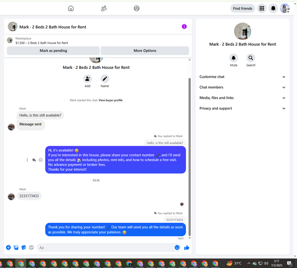Click the Add people icon in chat
The image size is (297, 268).
coord(87,79)
